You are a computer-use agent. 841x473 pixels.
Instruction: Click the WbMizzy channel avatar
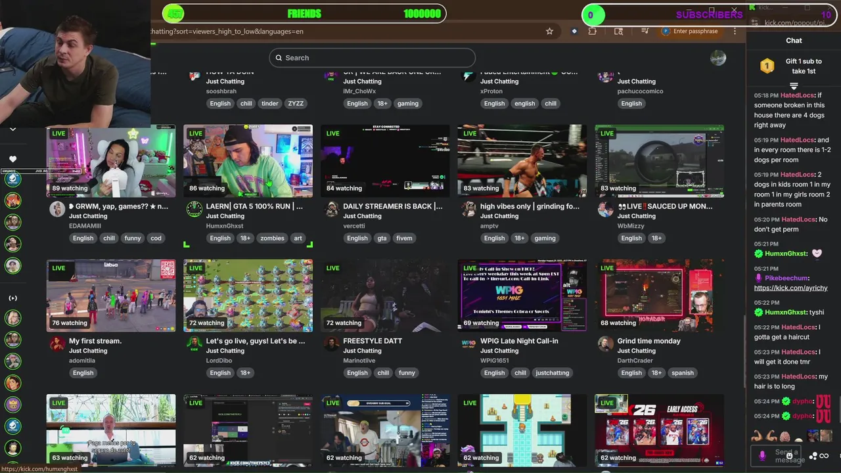click(x=606, y=209)
